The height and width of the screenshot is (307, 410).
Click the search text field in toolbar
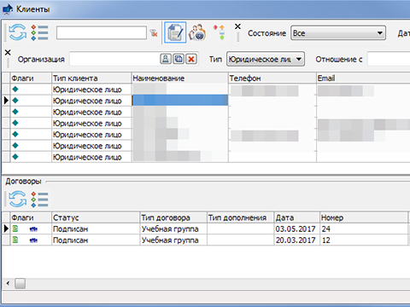pyautogui.click(x=102, y=32)
